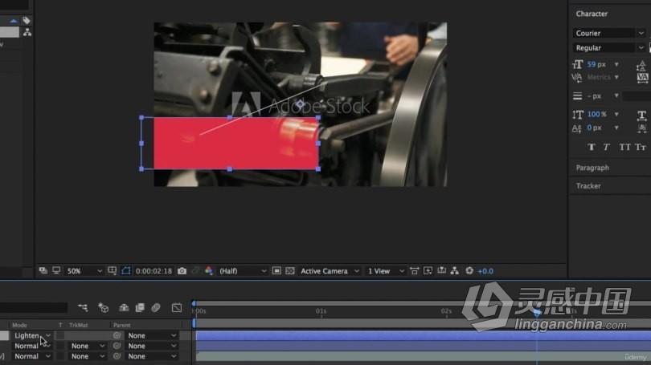Viewport: 651px width, 365px height.
Task: Open the Lighten layer's Parent None dropdown
Action: pos(152,335)
